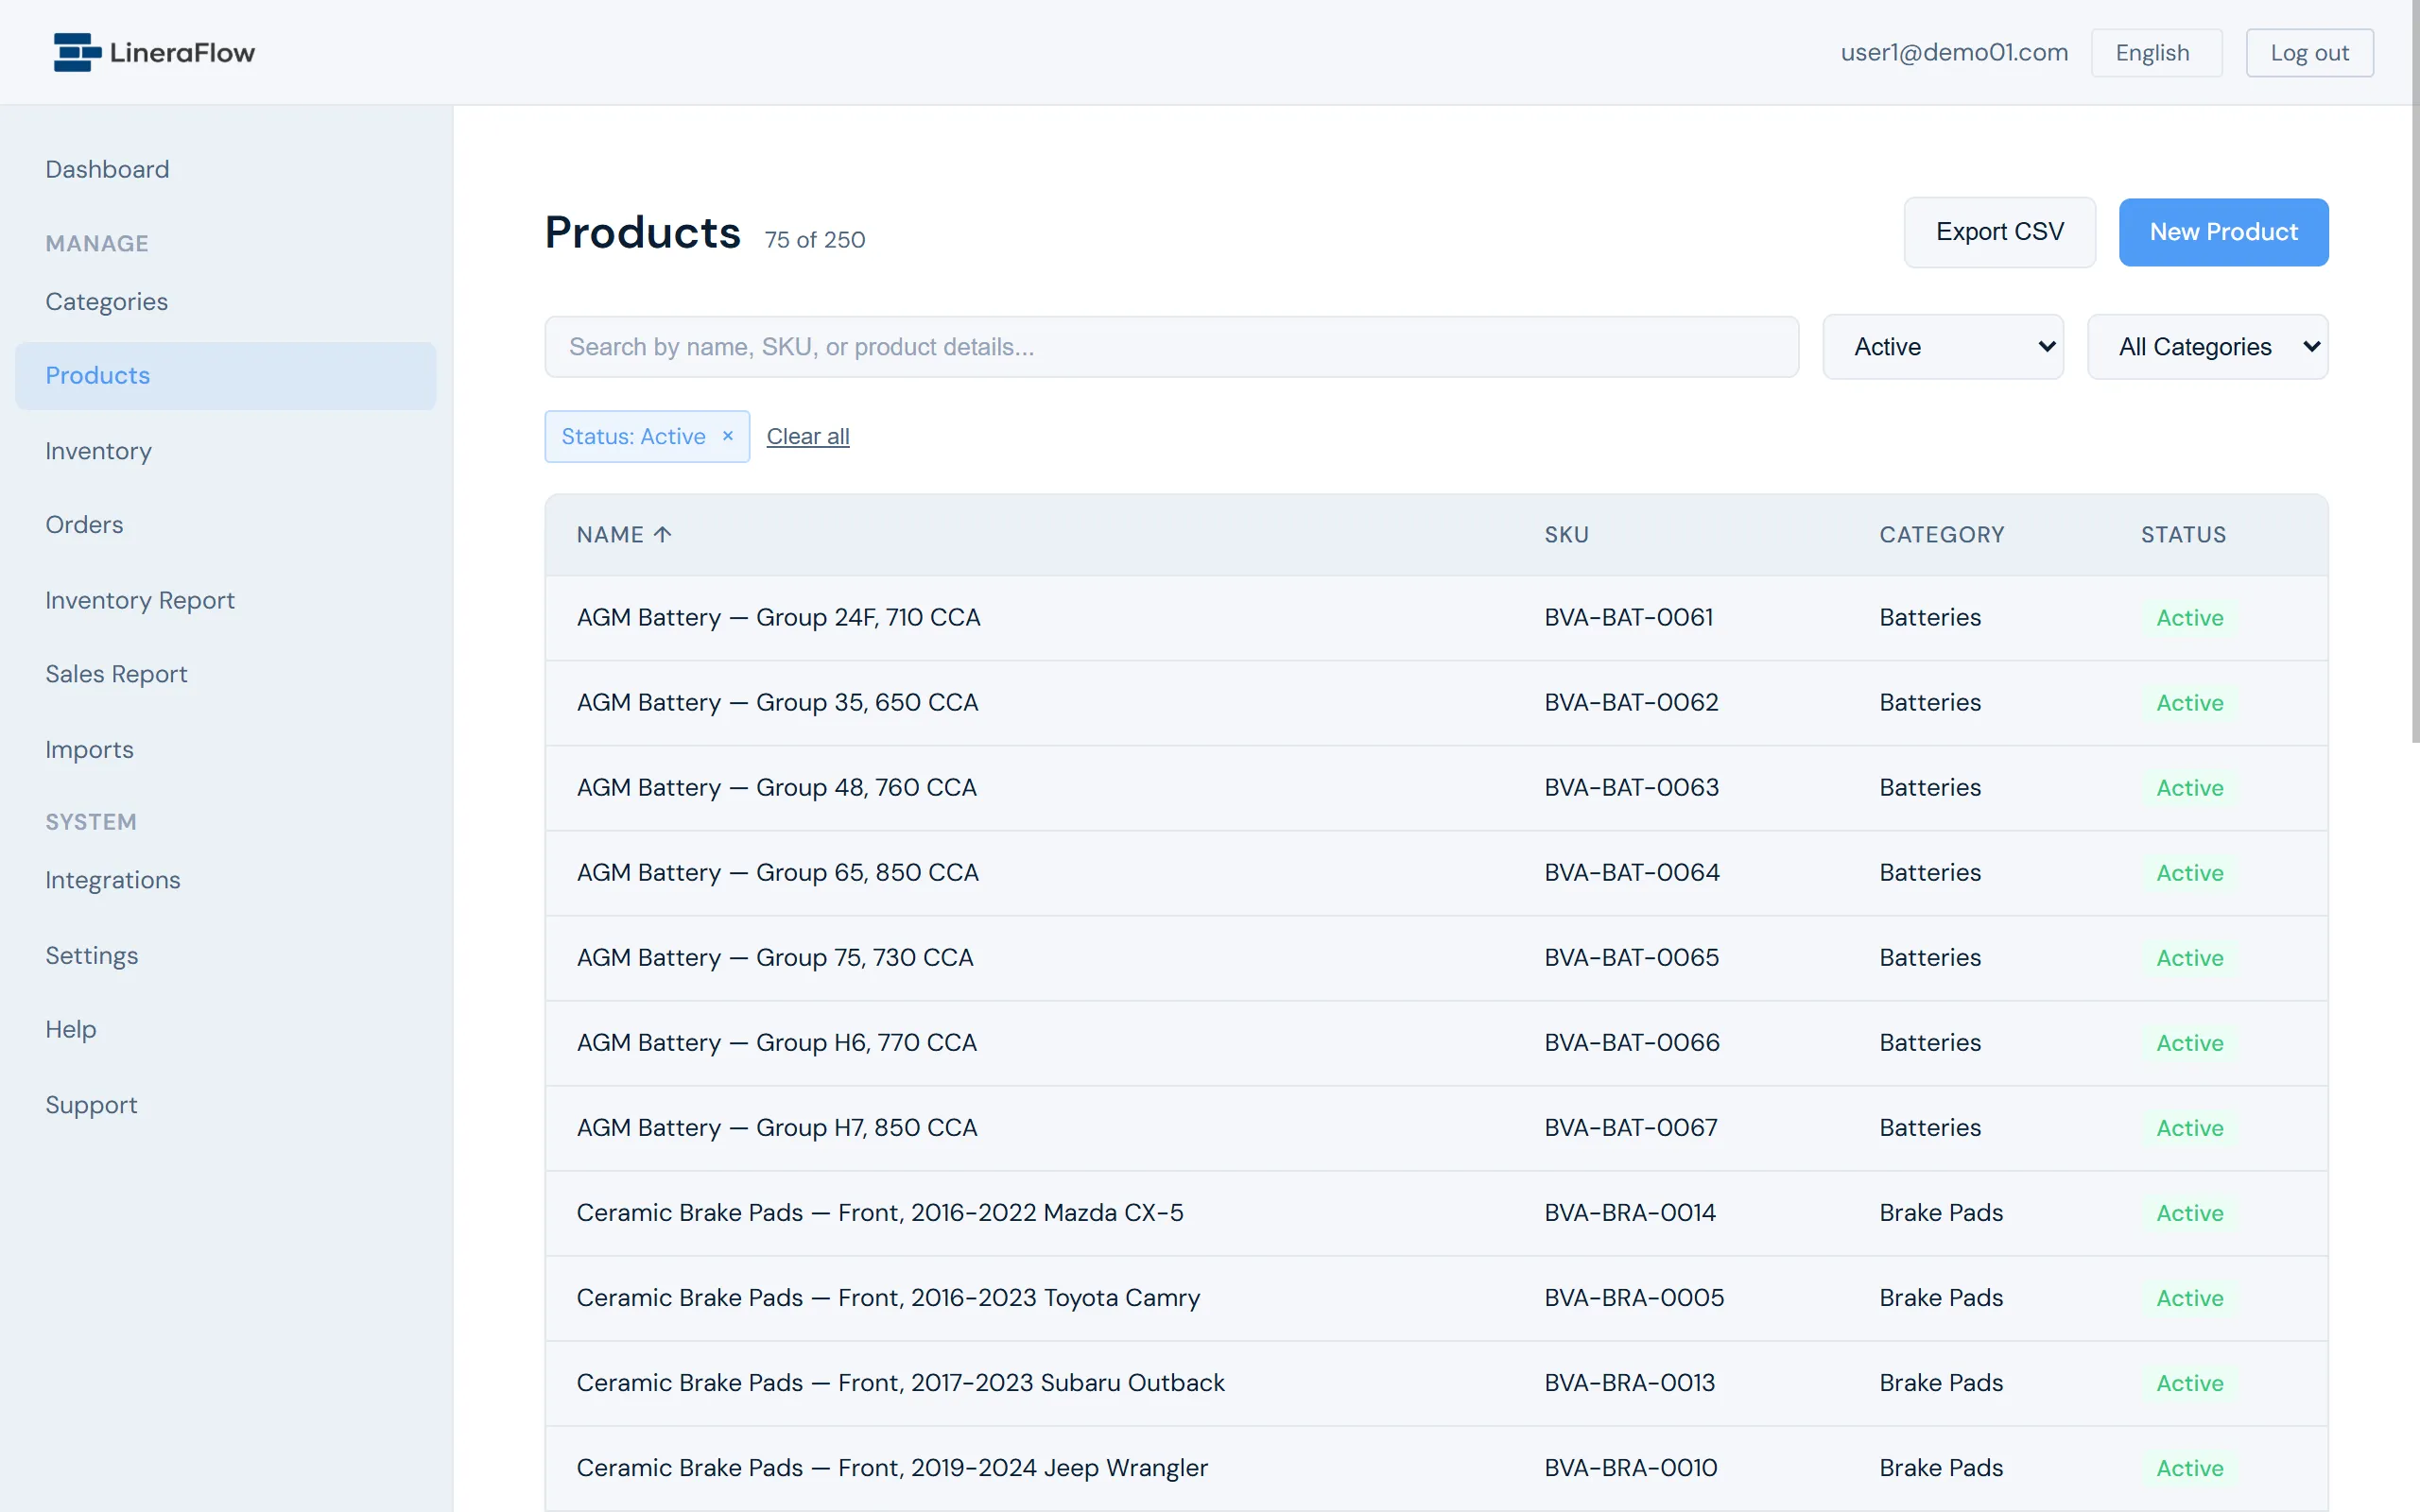Click the LineraFlow logo icon
Viewport: 2420px width, 1512px height.
pyautogui.click(x=77, y=52)
